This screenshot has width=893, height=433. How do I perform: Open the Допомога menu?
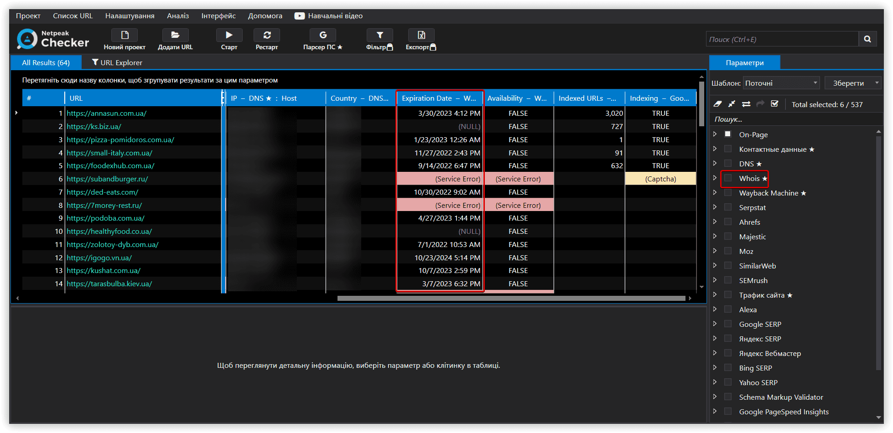coord(265,16)
